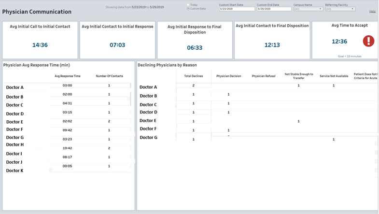Click the 19:42 response time cell
The height and width of the screenshot is (214, 379).
[x=68, y=148]
